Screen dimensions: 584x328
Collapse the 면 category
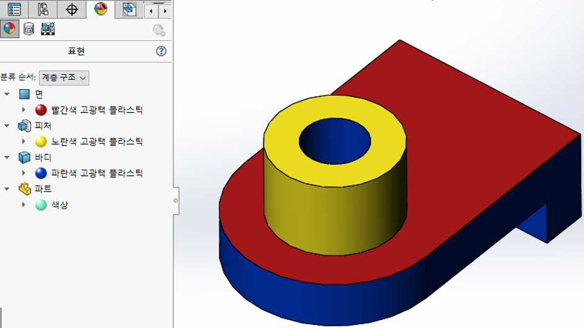tap(7, 94)
